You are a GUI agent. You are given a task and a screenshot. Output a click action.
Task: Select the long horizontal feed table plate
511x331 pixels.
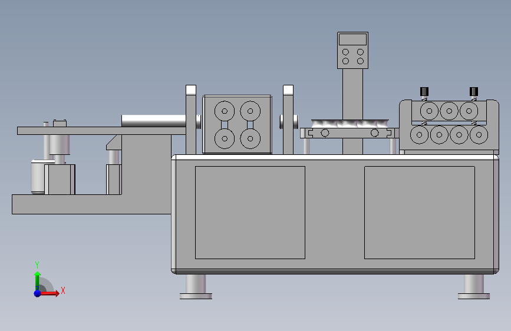click(x=101, y=131)
